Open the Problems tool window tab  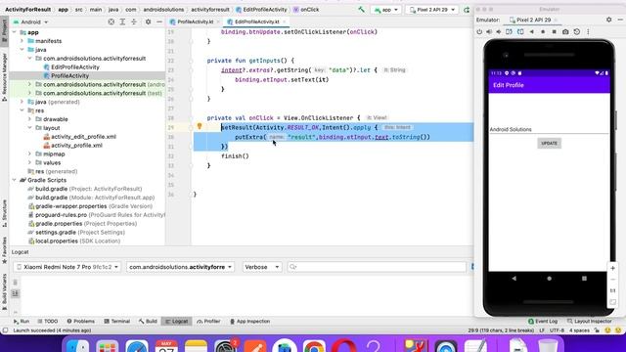80,321
